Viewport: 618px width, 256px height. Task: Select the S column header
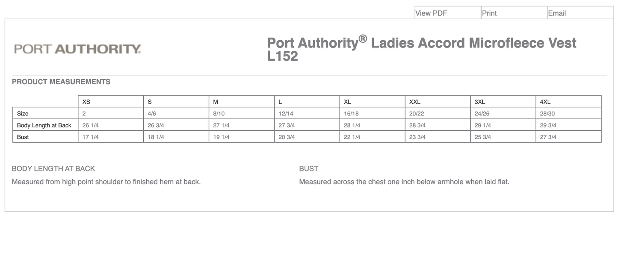click(149, 101)
